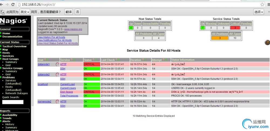Click View History For all hosts
The width and height of the screenshot is (270, 131).
point(51,37)
